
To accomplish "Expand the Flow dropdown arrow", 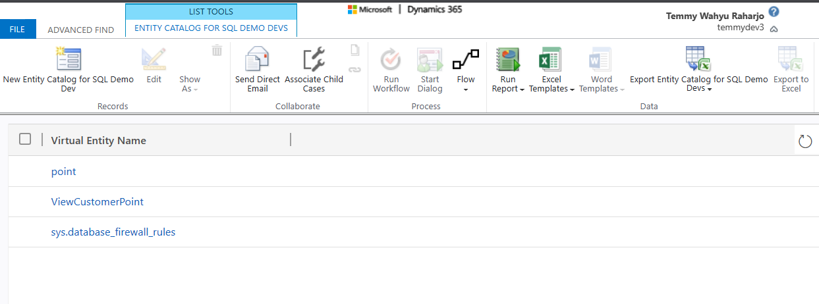I will click(466, 89).
